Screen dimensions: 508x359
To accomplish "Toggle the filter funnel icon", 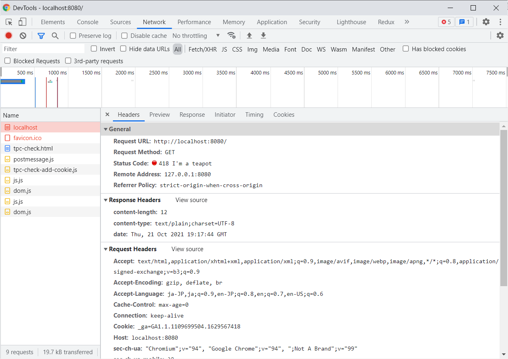I will click(x=41, y=35).
